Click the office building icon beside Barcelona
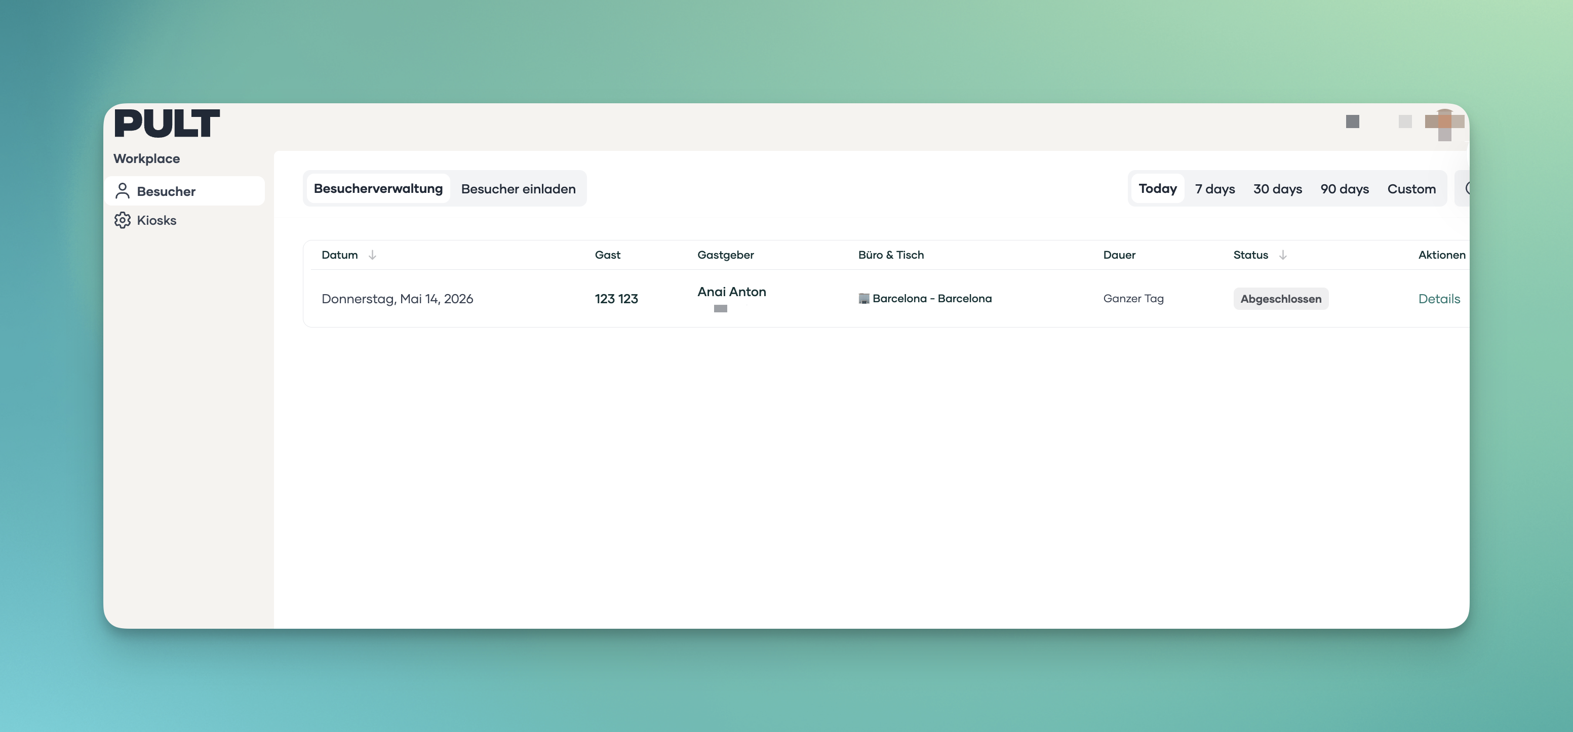Screen dimensions: 1573x732 863,299
